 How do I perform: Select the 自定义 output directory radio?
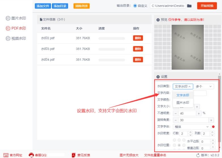click(135, 6)
